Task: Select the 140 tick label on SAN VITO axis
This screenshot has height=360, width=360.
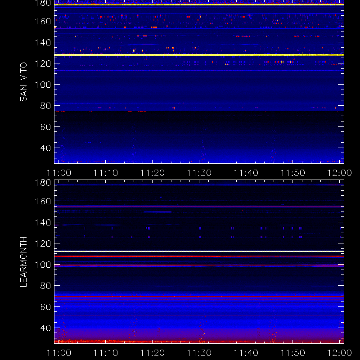Action: click(43, 42)
